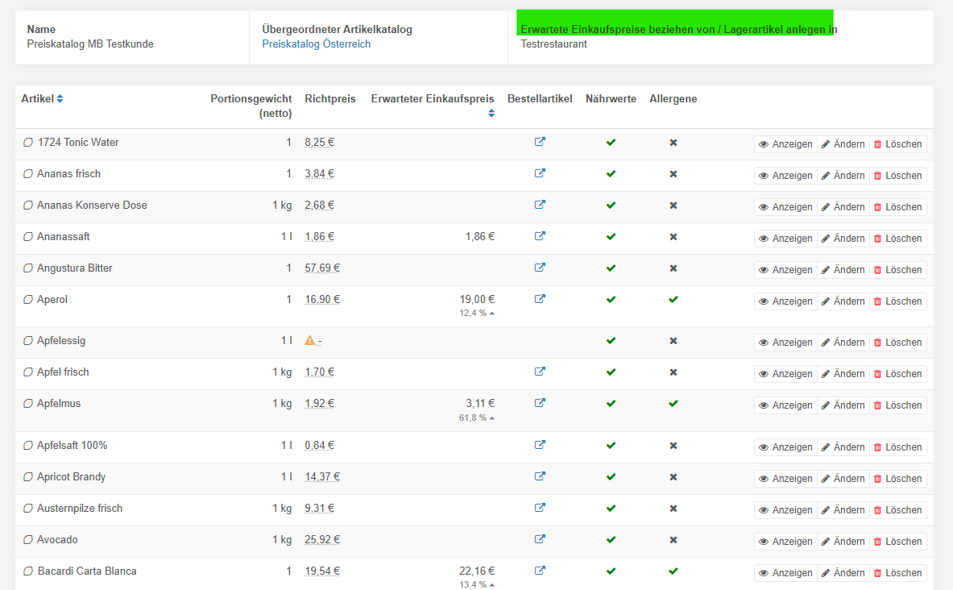Click the Allergene checkmark for Bacardi Carta Blanca
This screenshot has width=953, height=590.
click(x=673, y=571)
